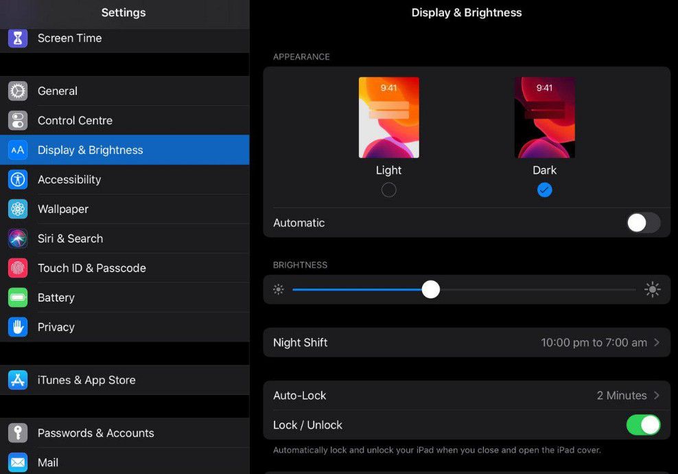Open General via its gear icon
The image size is (678, 474).
(x=18, y=91)
